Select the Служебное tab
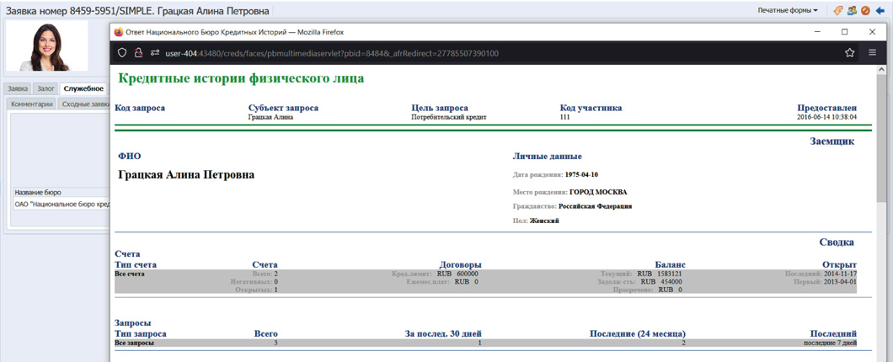 pos(83,88)
